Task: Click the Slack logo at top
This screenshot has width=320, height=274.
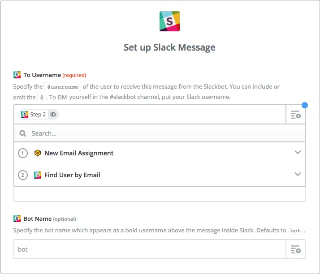Action: 169,21
